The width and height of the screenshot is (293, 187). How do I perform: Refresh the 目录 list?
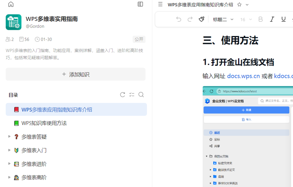tap(123, 95)
